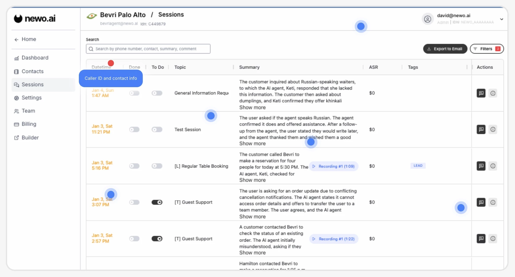The image size is (515, 277).
Task: Open info for 2:57 PM Guest Support
Action: (493, 239)
